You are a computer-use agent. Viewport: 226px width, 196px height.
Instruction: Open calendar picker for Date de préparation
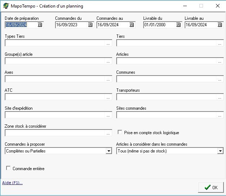tap(40, 25)
